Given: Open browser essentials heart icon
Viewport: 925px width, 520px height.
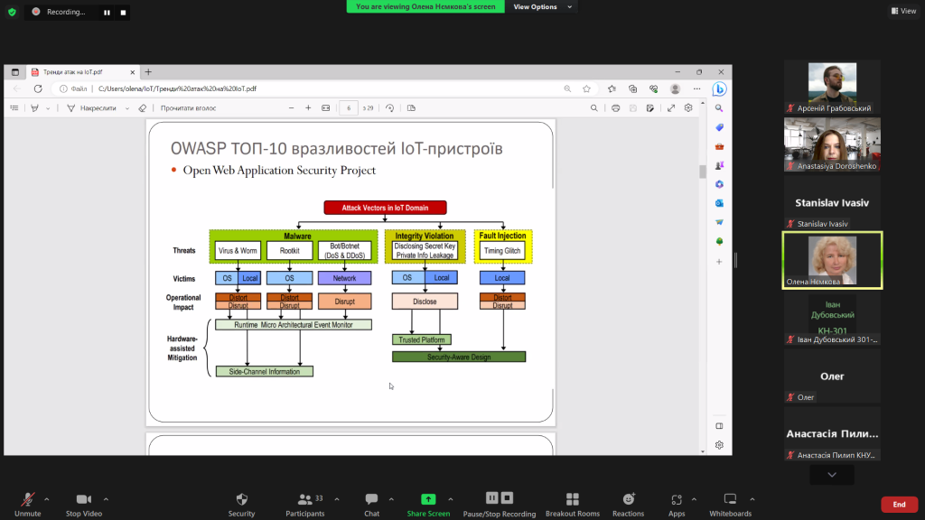Looking at the screenshot, I should coord(654,88).
